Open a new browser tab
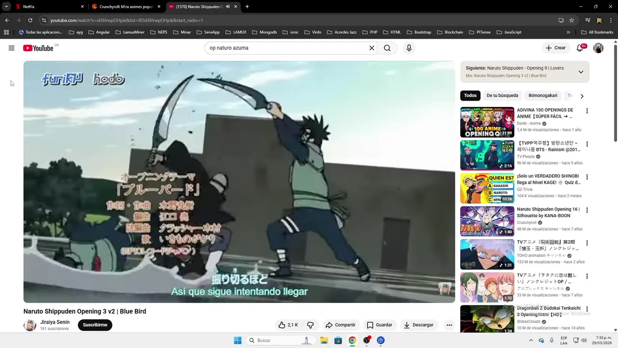Image resolution: width=618 pixels, height=348 pixels. 247,7
